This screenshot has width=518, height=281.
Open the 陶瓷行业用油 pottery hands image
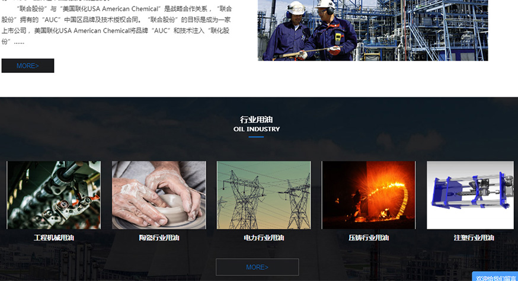click(159, 195)
